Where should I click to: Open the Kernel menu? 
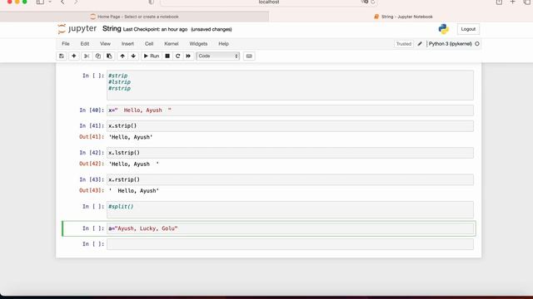(x=172, y=44)
